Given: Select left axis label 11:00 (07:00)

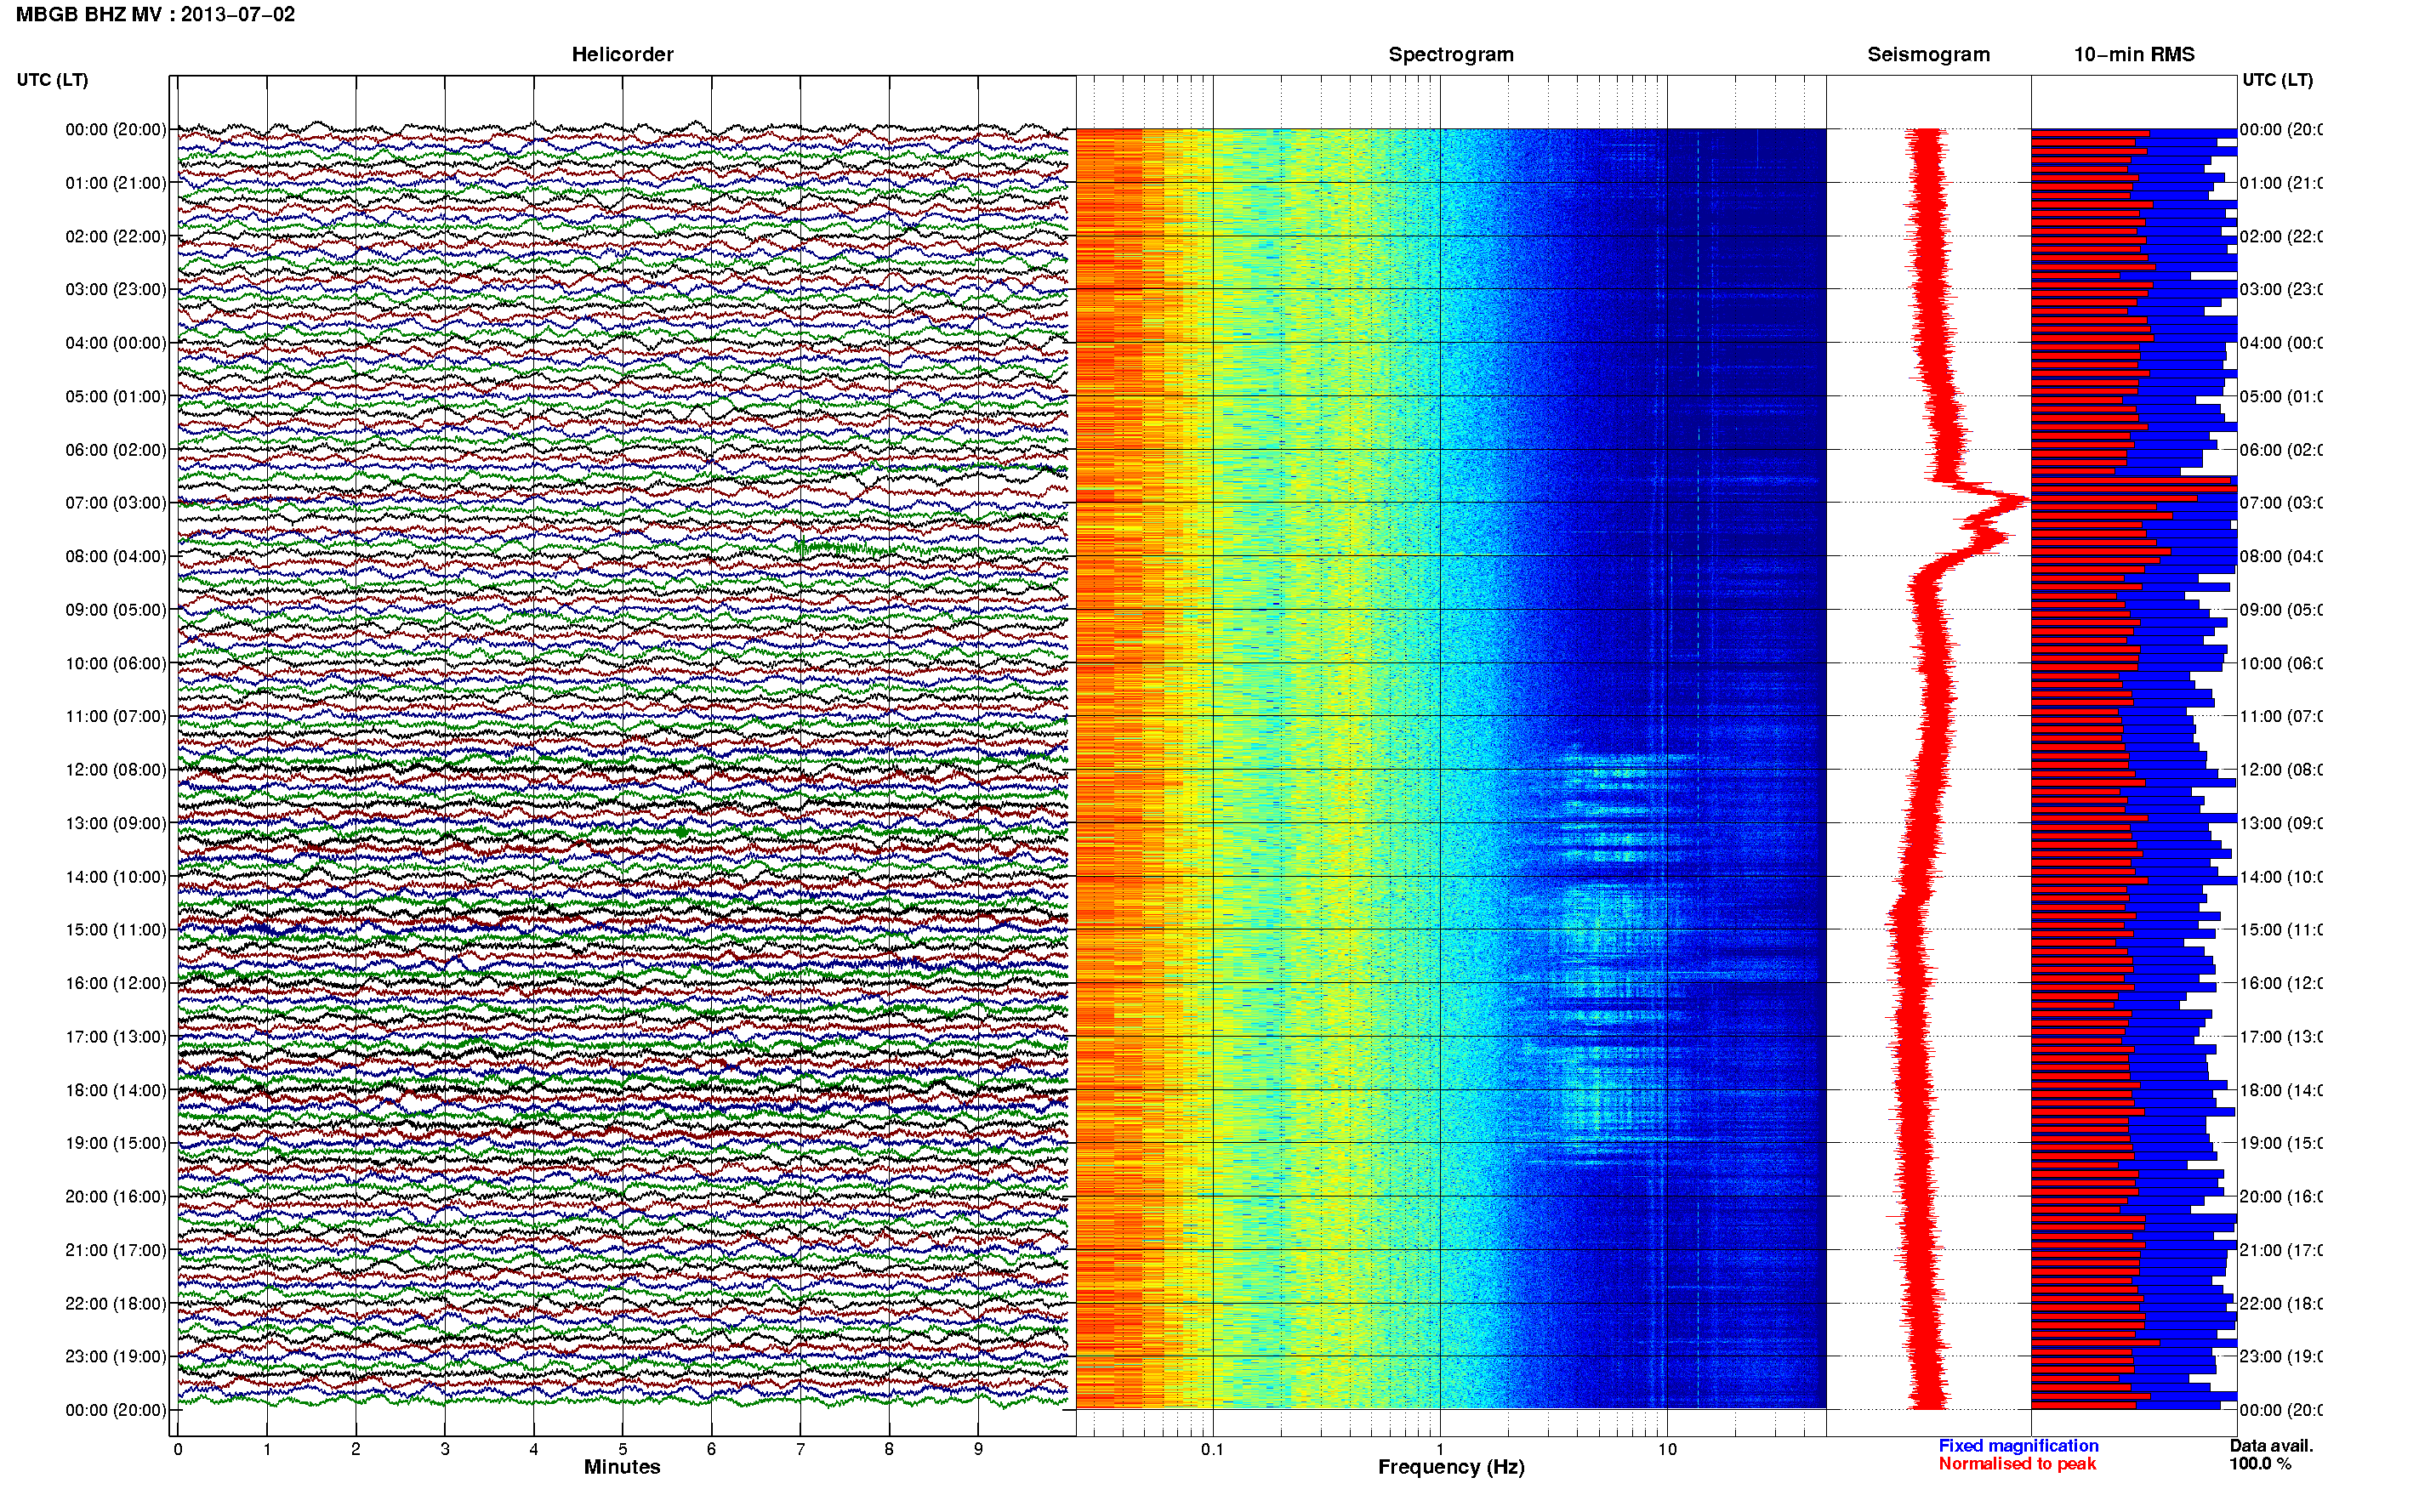Looking at the screenshot, I should click(x=116, y=716).
